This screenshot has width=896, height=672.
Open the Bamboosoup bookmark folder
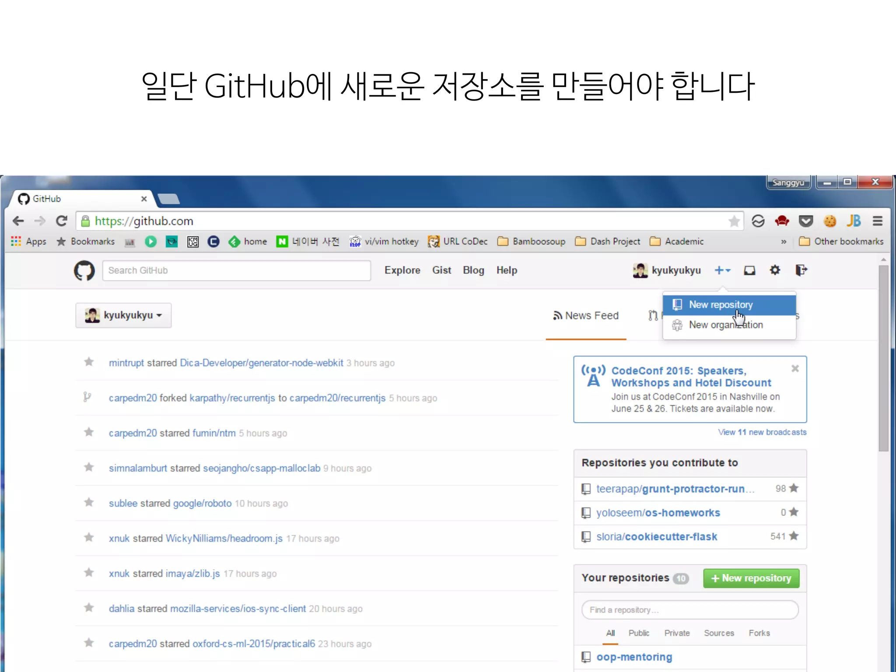point(531,241)
